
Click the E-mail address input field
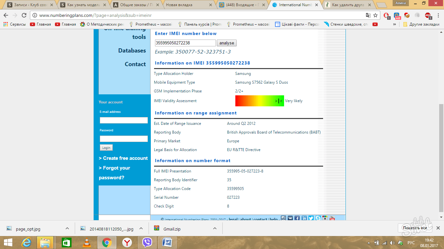point(124,120)
